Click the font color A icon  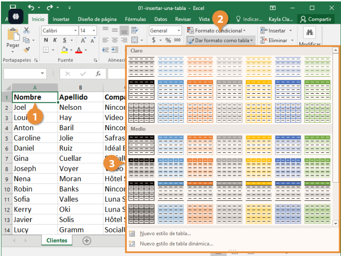[x=79, y=50]
